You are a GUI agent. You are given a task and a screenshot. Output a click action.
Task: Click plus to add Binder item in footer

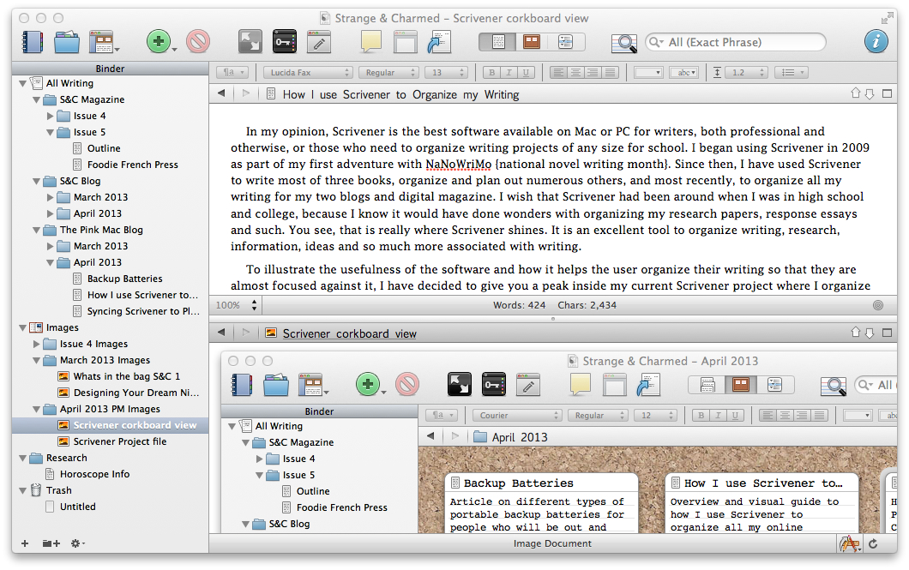[24, 543]
